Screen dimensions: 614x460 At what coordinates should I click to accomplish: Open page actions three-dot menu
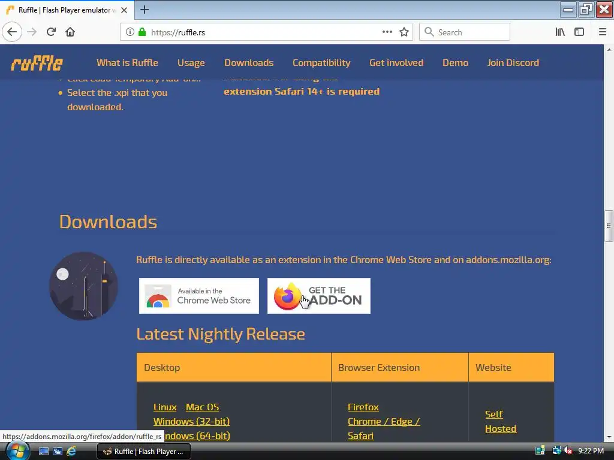coord(387,32)
